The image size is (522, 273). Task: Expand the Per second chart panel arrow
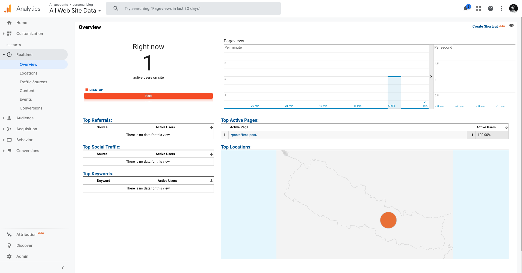coord(431,76)
